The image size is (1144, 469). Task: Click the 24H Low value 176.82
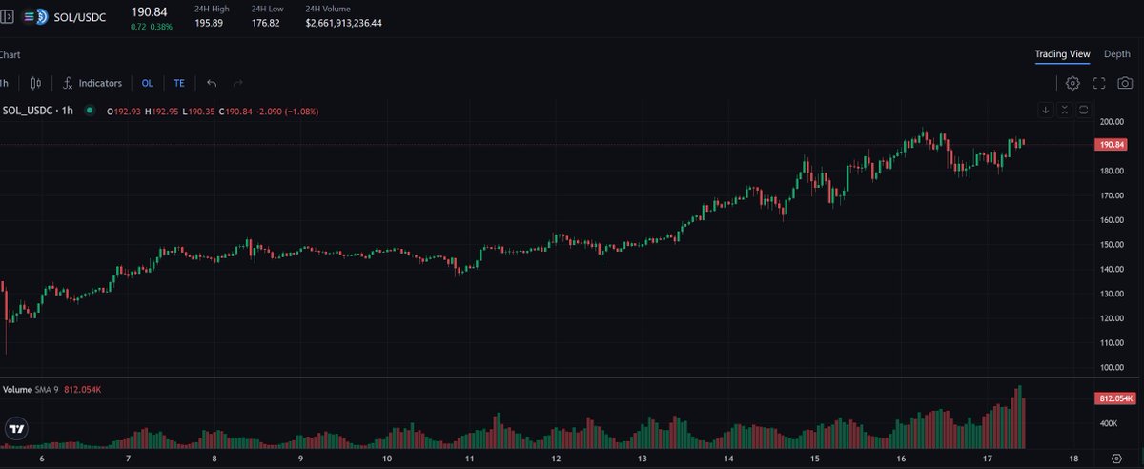click(x=265, y=23)
